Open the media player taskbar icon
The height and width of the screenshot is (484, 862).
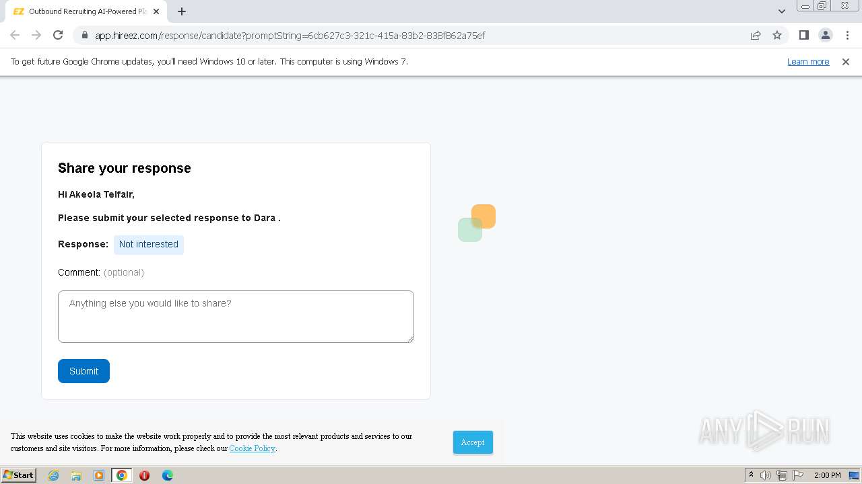99,475
